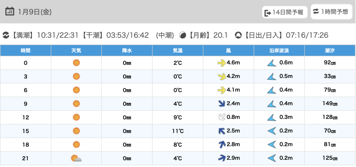Click the wave icon in the 15時 row
The width and height of the screenshot is (356, 167).
click(271, 131)
